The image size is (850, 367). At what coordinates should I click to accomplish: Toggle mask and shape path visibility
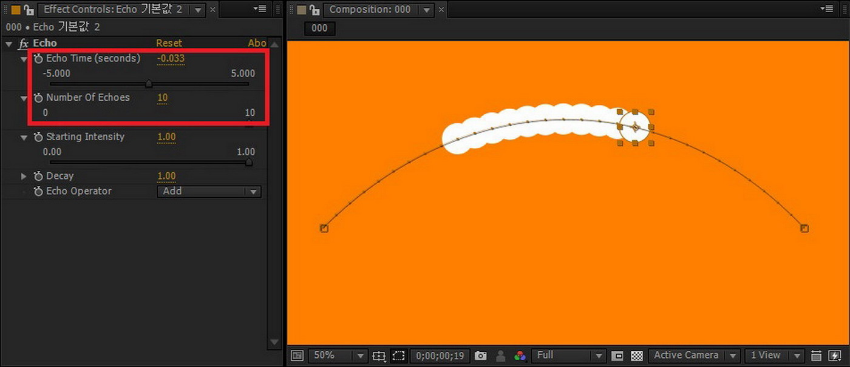pos(398,356)
